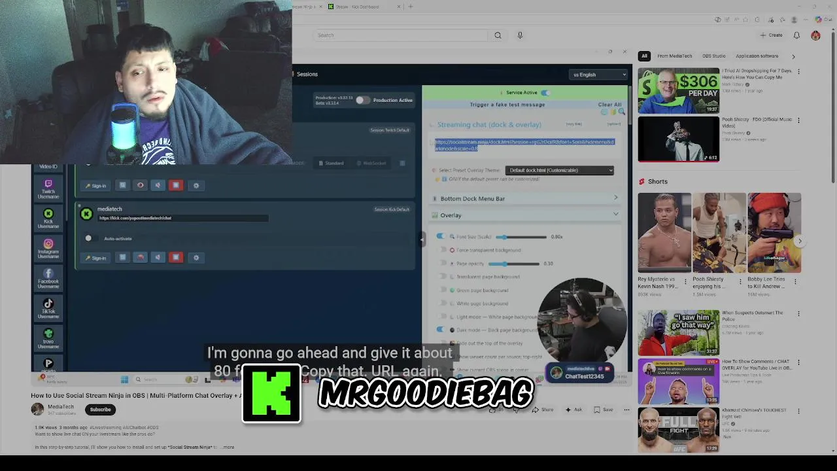Viewport: 837px width, 471px height.
Task: Click the Trovo Username sidebar icon
Action: click(x=48, y=338)
